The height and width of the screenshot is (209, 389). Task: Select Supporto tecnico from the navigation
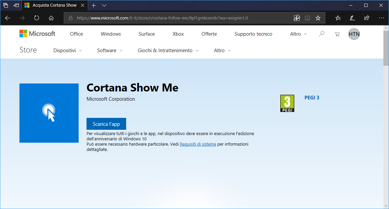click(253, 34)
